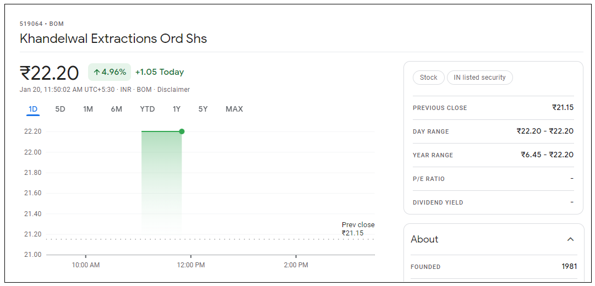Select the YTD range tab

147,109
